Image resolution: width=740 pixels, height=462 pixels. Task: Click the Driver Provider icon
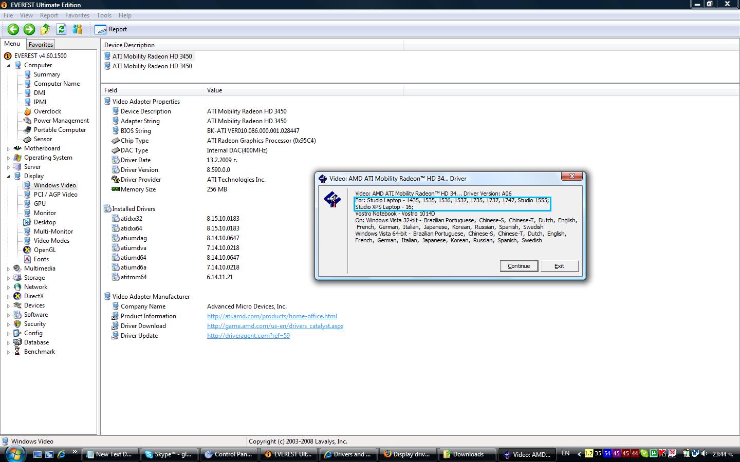click(116, 180)
